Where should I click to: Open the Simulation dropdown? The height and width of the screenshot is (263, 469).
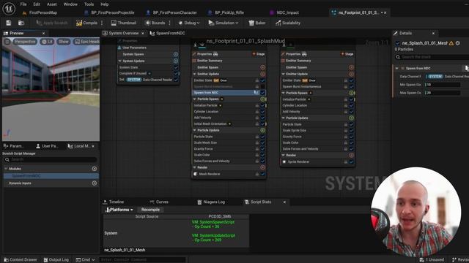point(224,23)
